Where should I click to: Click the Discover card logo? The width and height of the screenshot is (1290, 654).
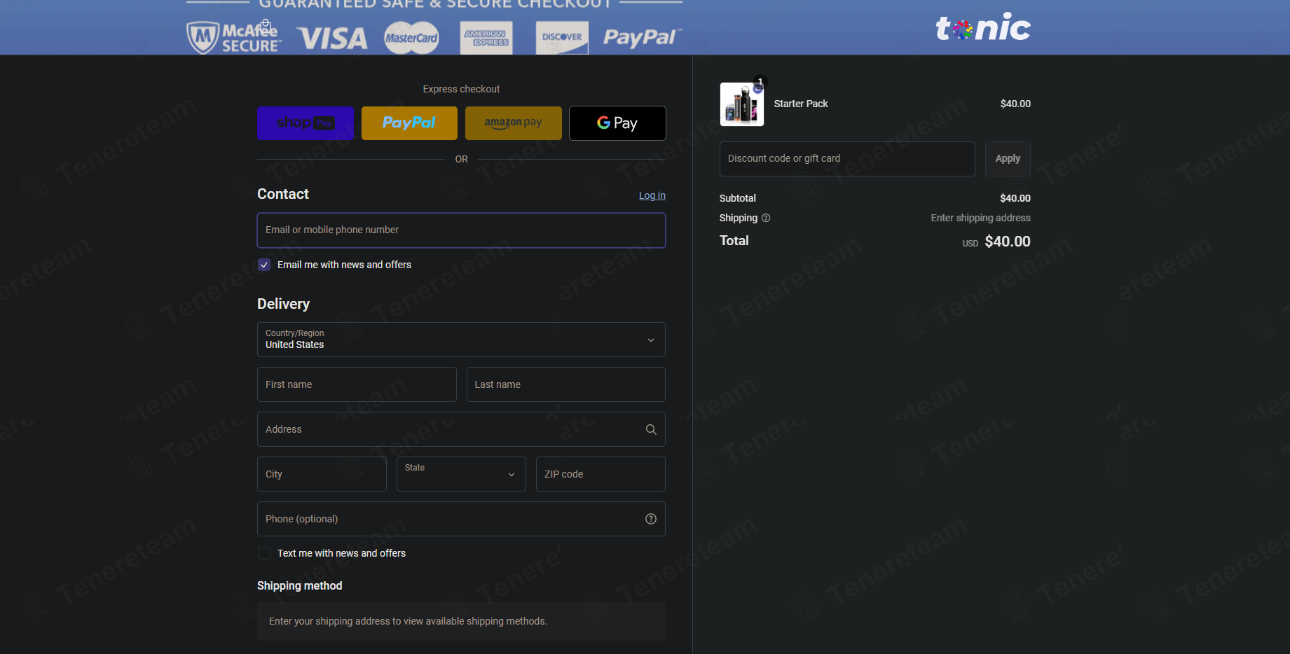pyautogui.click(x=562, y=38)
